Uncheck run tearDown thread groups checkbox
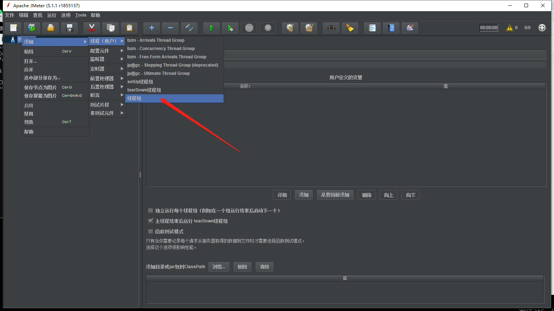This screenshot has width=554, height=311. pyautogui.click(x=151, y=221)
